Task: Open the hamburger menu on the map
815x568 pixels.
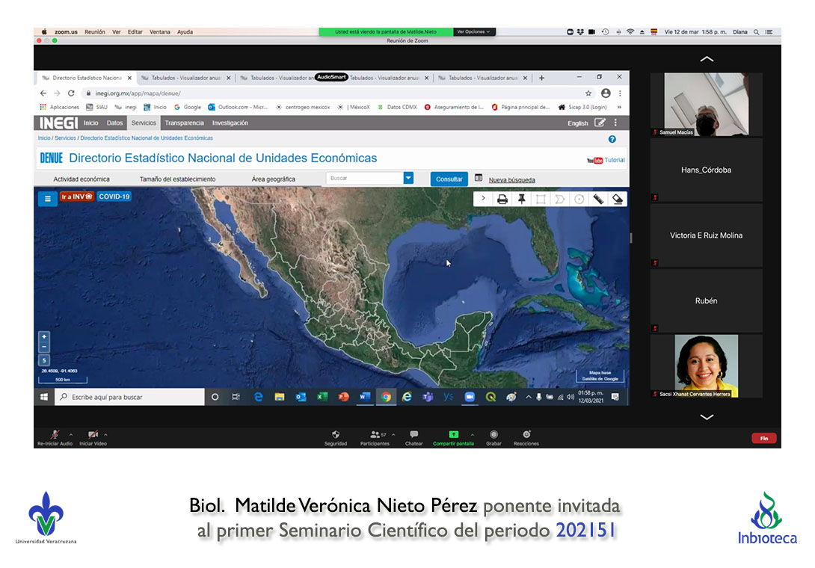Action: click(x=47, y=199)
